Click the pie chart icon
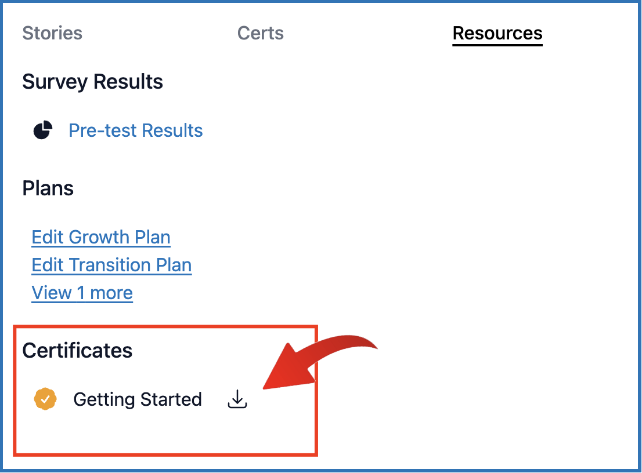Viewport: 642px width, 473px height. click(x=43, y=130)
